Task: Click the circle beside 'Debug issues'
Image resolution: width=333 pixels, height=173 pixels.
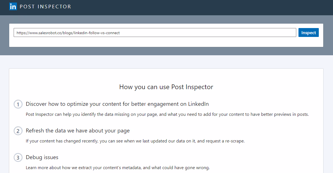Action: [x=18, y=157]
